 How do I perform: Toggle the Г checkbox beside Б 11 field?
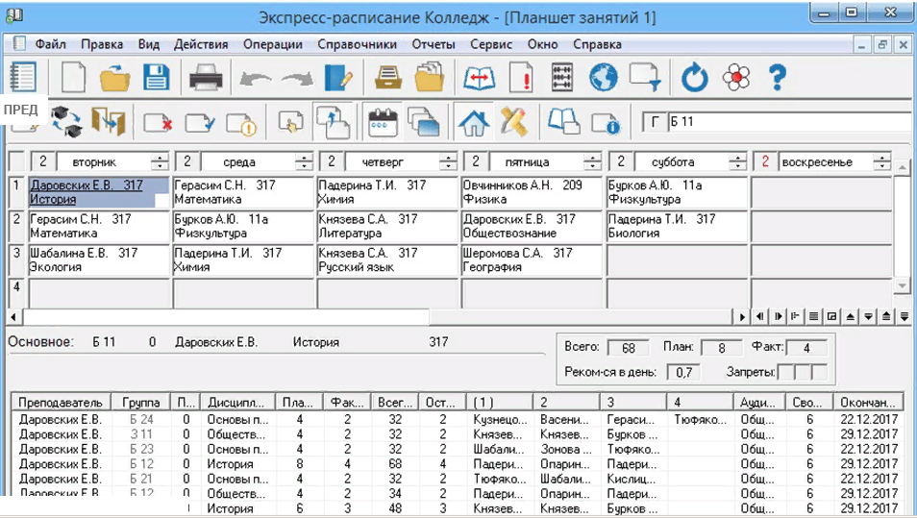656,122
